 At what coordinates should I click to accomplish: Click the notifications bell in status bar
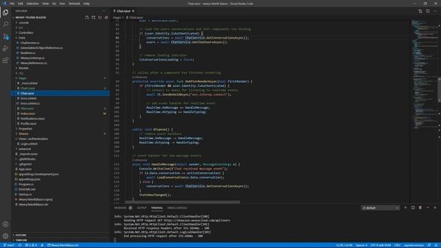pyautogui.click(x=436, y=245)
